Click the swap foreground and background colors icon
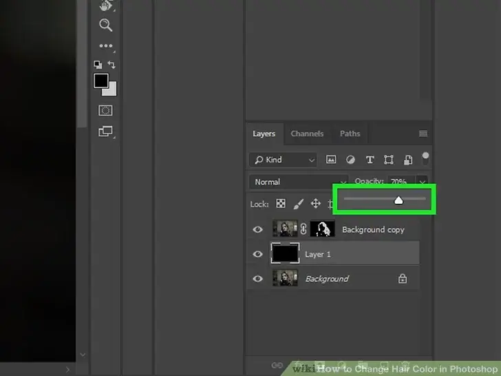Screen dimensions: 501x376 point(111,65)
